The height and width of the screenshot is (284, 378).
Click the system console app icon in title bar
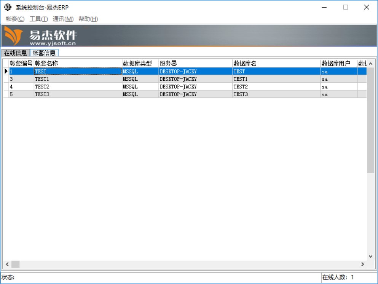[8, 7]
